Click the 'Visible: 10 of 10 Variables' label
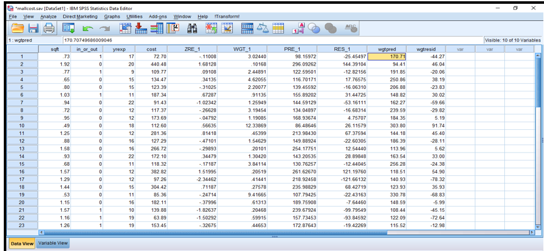 (x=512, y=40)
